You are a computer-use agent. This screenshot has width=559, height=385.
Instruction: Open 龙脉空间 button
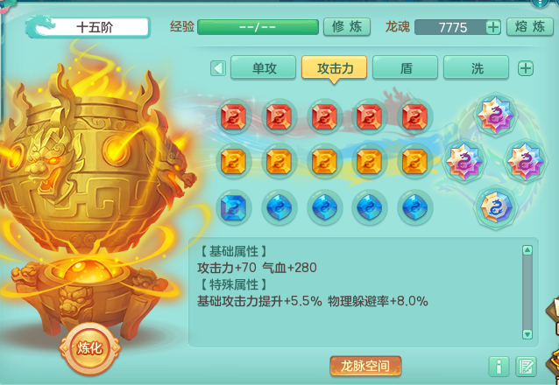[x=365, y=366]
